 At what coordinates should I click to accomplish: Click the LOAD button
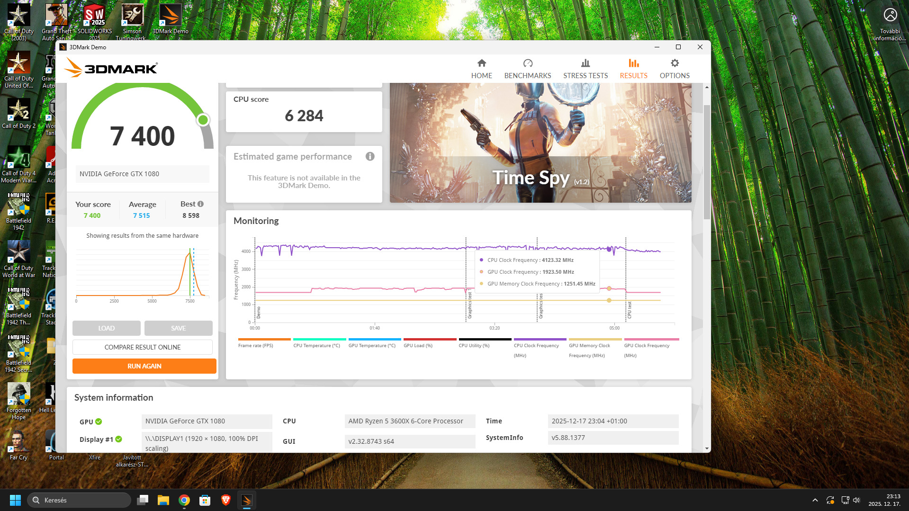click(107, 328)
